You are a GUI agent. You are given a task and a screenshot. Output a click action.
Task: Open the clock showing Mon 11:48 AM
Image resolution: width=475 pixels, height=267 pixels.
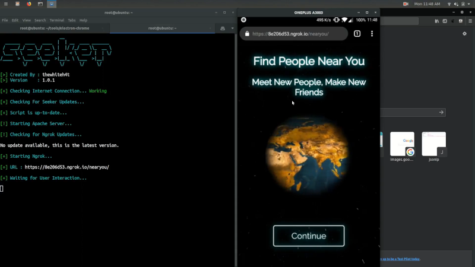coord(427,4)
